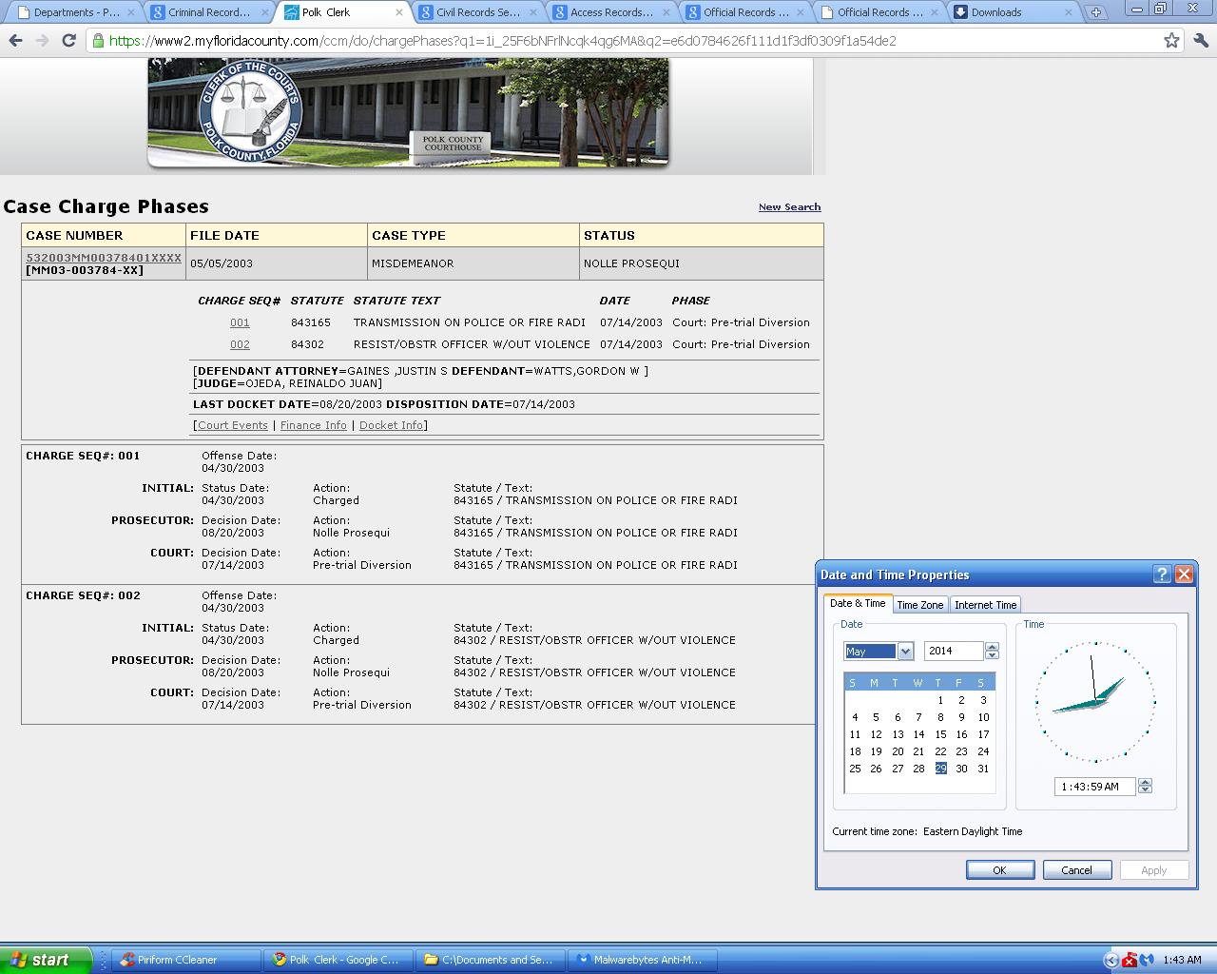Click the Polk County Clerk of Courts seal
1217x974 pixels.
point(250,112)
